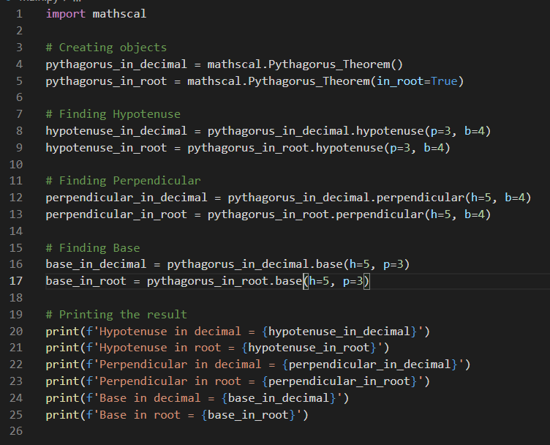Click line number 17 in the gutter

tap(16, 281)
